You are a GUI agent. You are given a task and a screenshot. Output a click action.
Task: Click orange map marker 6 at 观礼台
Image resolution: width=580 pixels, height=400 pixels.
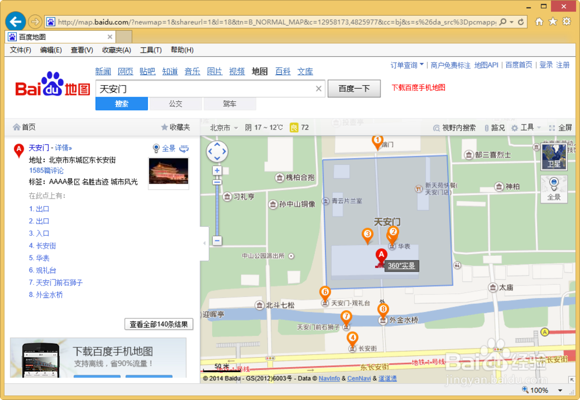(x=325, y=294)
